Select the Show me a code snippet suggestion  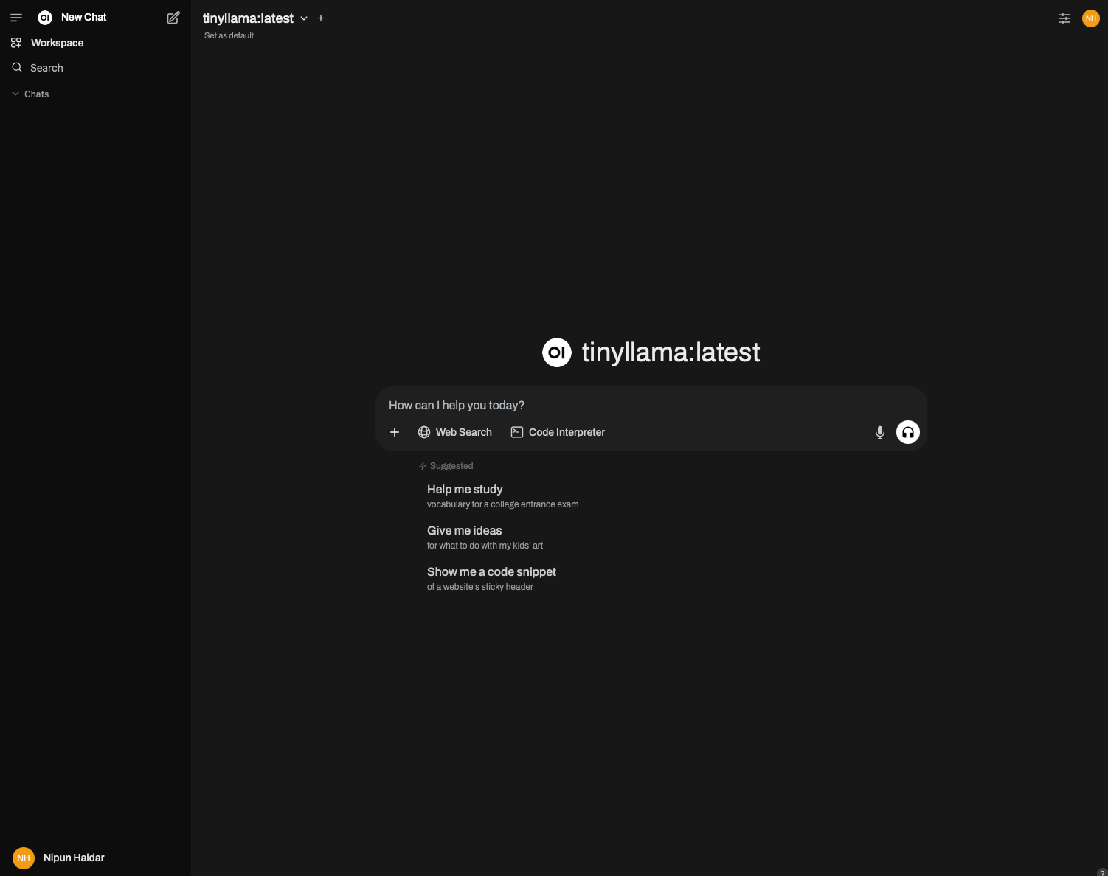pyautogui.click(x=491, y=579)
